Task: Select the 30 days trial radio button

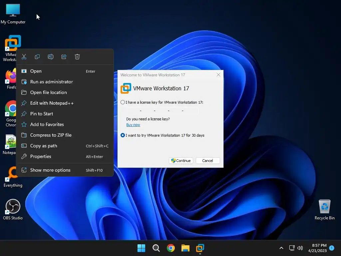Action: point(123,135)
